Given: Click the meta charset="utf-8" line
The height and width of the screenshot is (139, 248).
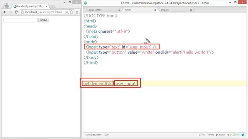Looking at the screenshot, I should pyautogui.click(x=108, y=31).
